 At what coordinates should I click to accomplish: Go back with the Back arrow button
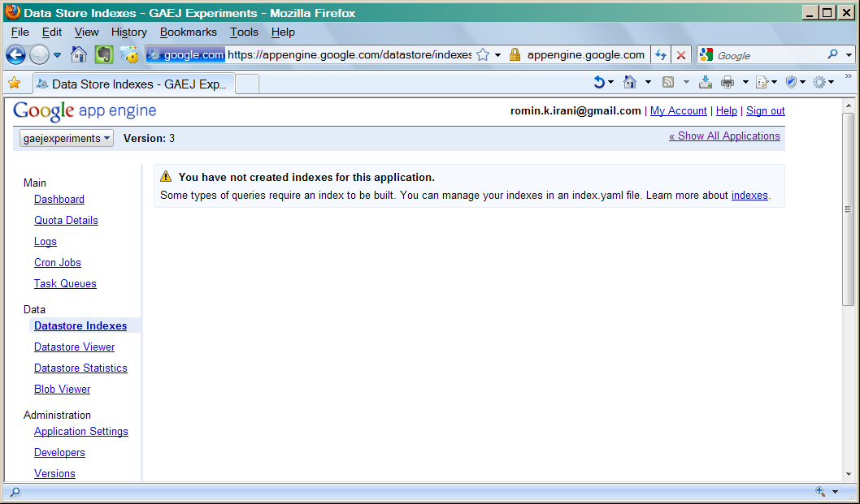point(16,55)
